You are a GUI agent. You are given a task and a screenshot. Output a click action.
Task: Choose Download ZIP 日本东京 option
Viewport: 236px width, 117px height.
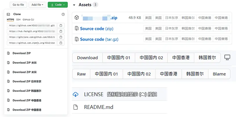click(x=27, y=81)
